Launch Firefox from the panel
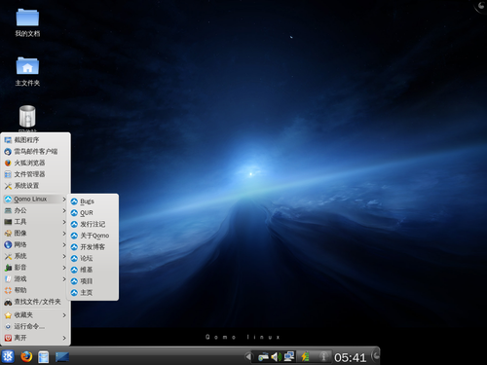 (x=26, y=356)
